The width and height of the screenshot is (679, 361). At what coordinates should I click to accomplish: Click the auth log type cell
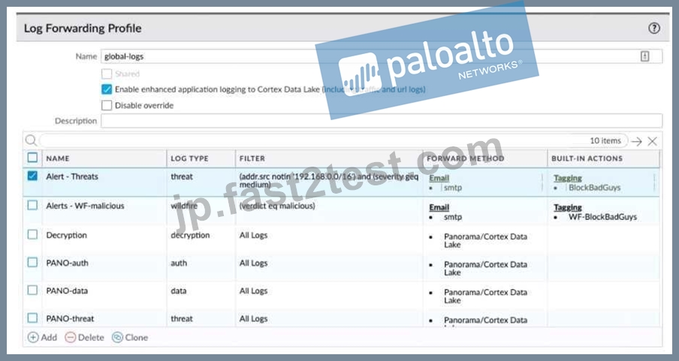coord(179,263)
